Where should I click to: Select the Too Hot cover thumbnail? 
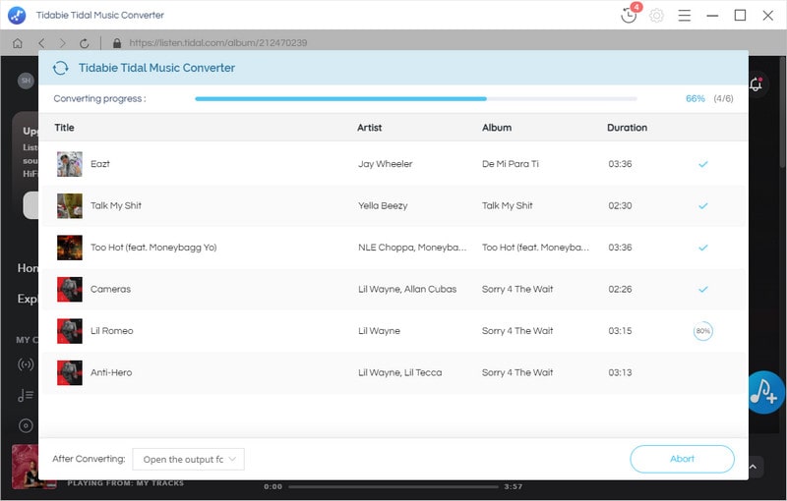pyautogui.click(x=69, y=248)
